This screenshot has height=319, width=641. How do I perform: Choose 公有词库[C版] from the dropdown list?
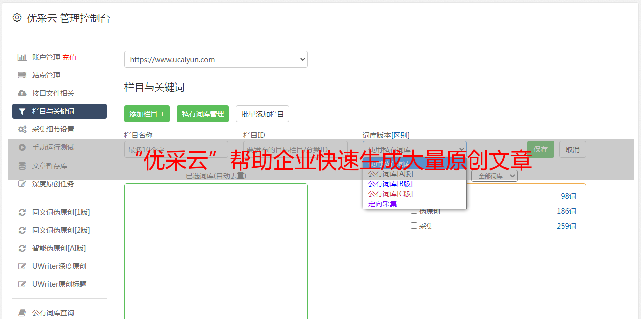(x=415, y=194)
